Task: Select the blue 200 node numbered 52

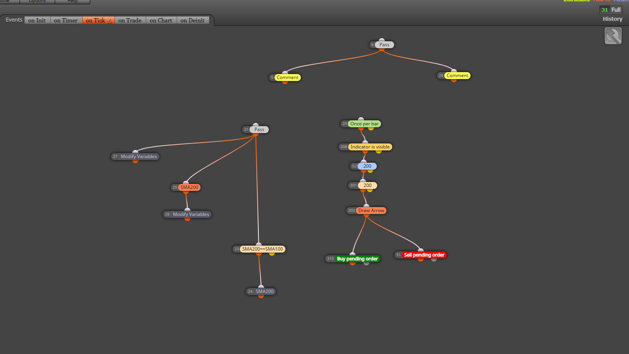Action: click(x=367, y=166)
